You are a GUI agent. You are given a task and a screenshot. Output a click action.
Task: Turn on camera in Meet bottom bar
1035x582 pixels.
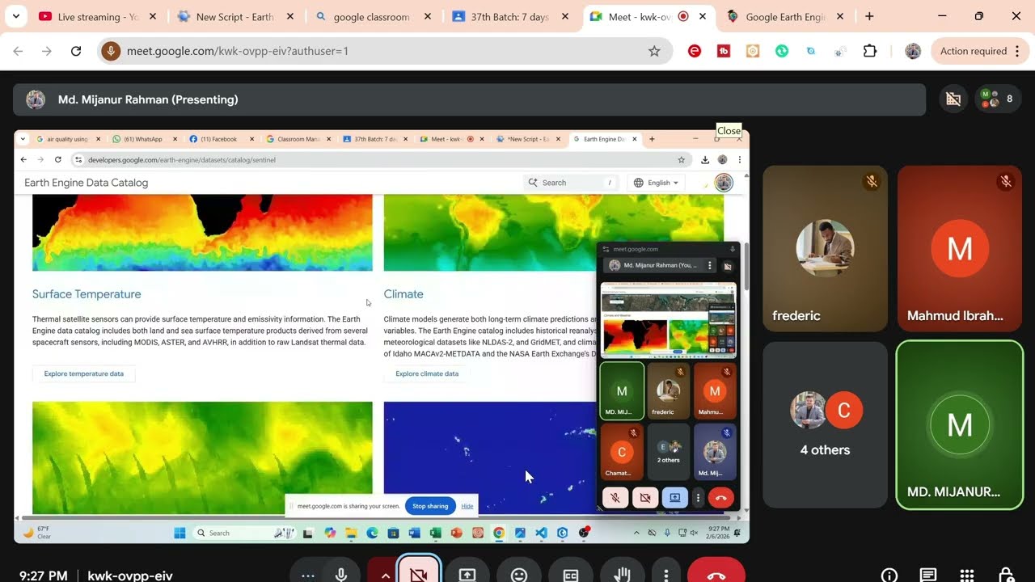pyautogui.click(x=418, y=574)
